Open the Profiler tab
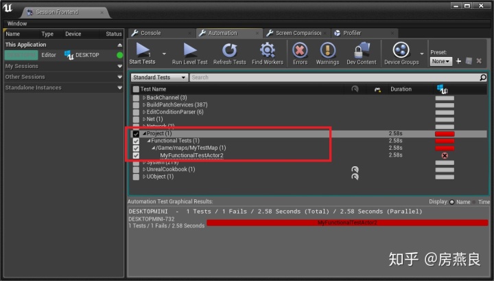494x281 pixels. tap(364, 33)
